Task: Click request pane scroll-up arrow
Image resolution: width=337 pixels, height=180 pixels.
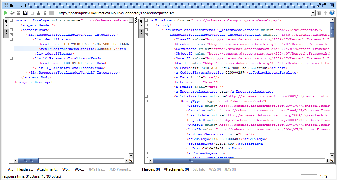Action: 131,20
